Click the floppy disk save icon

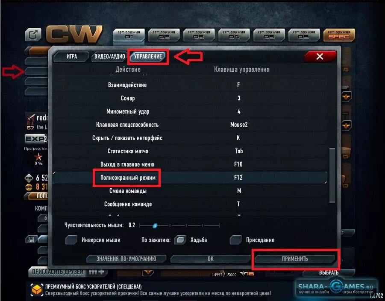31,239
